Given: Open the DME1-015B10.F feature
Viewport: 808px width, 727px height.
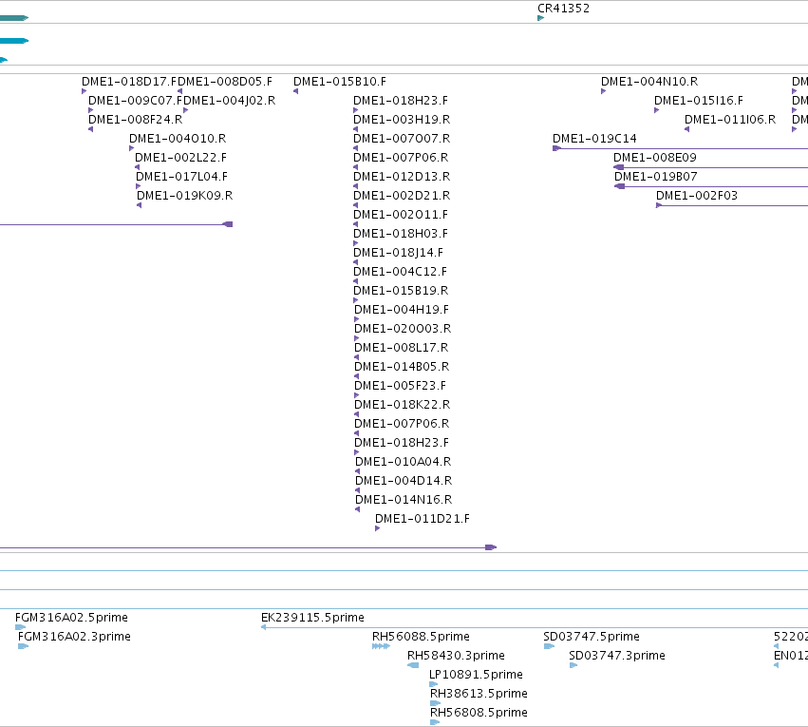Looking at the screenshot, I should 340,82.
